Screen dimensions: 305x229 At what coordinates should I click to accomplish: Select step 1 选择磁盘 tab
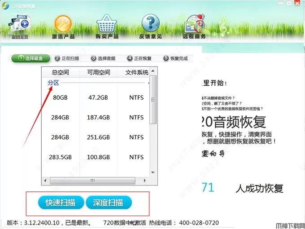[30, 58]
